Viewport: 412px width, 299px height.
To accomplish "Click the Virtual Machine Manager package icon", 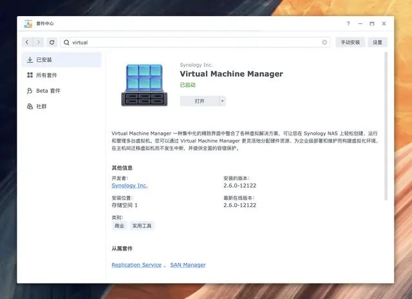I will click(144, 85).
